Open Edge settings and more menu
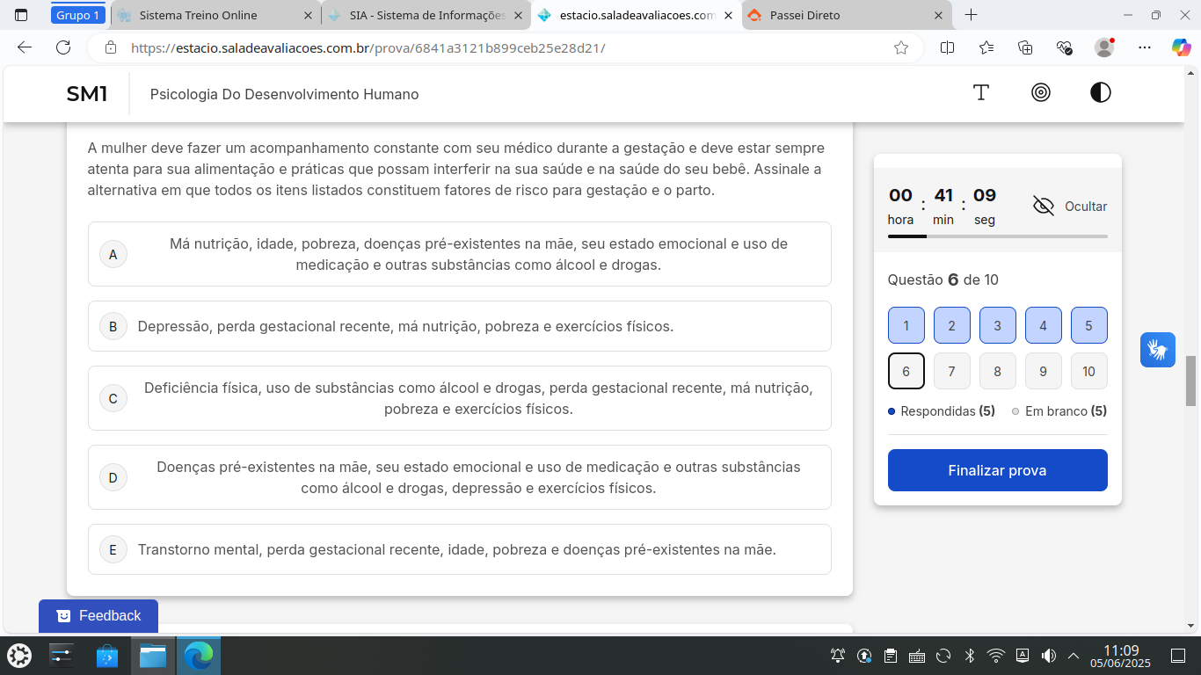This screenshot has height=675, width=1201. [x=1144, y=48]
